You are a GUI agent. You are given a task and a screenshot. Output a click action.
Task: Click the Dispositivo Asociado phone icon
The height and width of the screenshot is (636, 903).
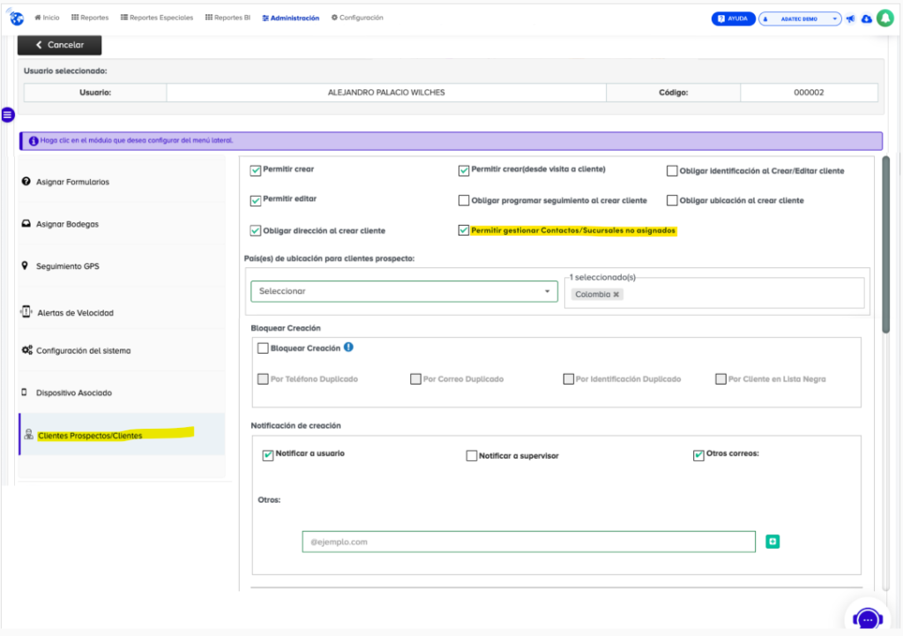point(24,393)
